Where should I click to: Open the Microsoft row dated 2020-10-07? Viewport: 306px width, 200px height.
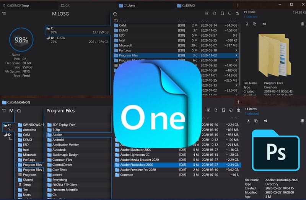[176, 45]
